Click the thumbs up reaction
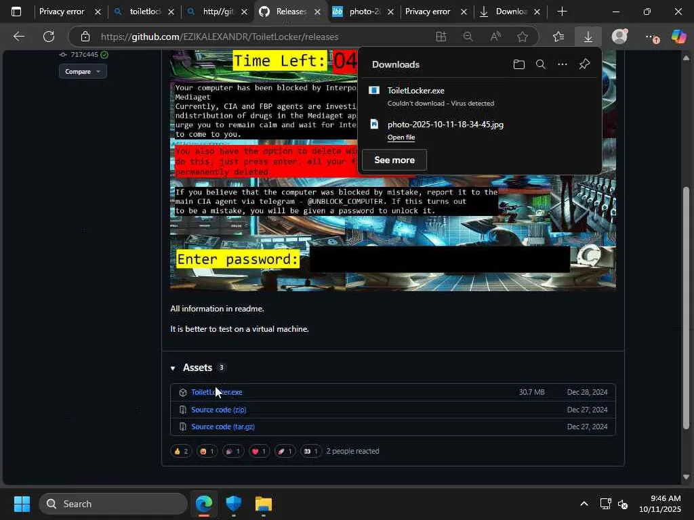Screen dimensions: 694x520 click(x=181, y=451)
